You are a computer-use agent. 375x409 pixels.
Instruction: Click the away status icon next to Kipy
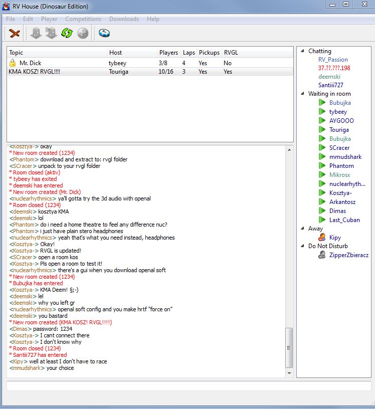(x=322, y=238)
